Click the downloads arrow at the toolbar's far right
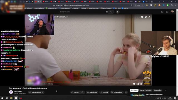Image resolution: width=178 pixels, height=100 pixels. click(176, 5)
